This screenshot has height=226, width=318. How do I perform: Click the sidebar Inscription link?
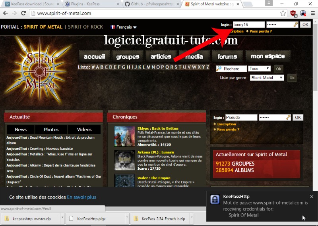coord(226,124)
